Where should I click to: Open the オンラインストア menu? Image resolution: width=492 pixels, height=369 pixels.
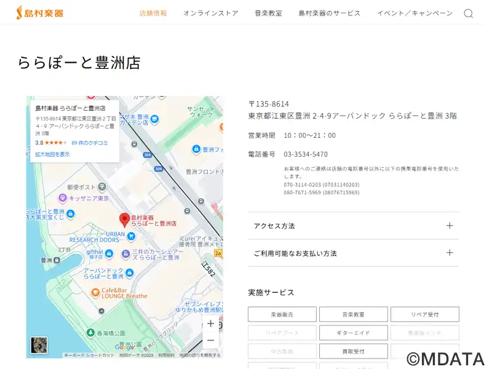[211, 13]
